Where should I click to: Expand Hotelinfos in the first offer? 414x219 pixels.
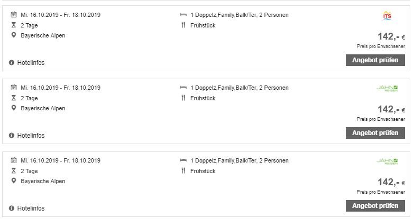[x=31, y=63]
